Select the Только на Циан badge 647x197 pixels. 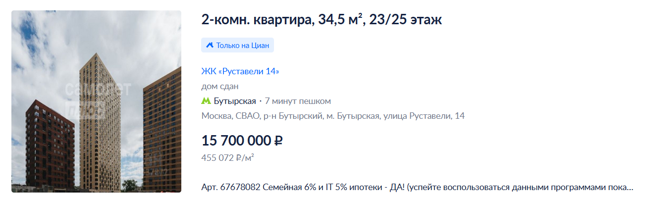coord(237,45)
